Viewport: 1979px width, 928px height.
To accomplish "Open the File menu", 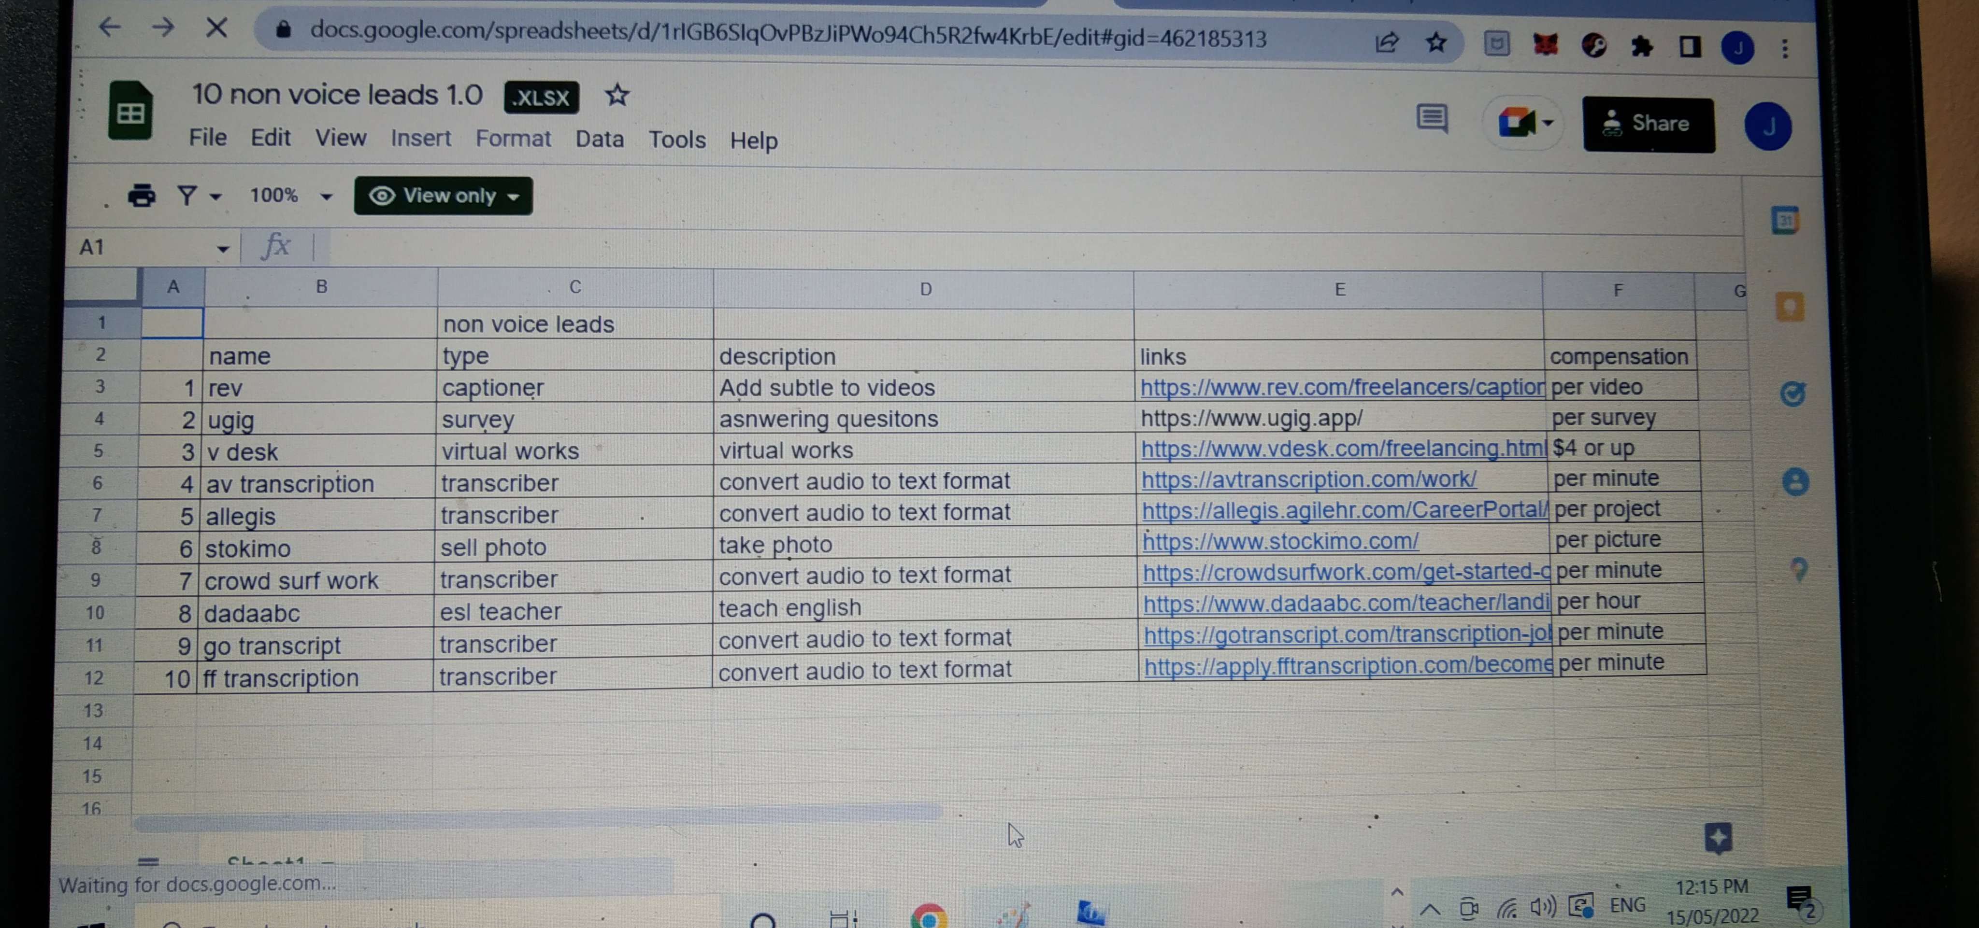I will [208, 138].
